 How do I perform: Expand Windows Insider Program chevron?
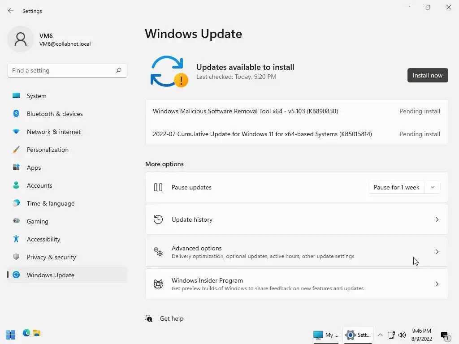click(x=437, y=284)
